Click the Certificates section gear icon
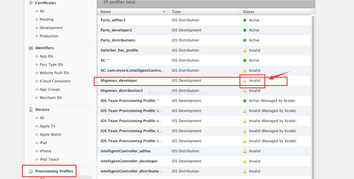Screen dimensions: 354x179 [31, 3]
